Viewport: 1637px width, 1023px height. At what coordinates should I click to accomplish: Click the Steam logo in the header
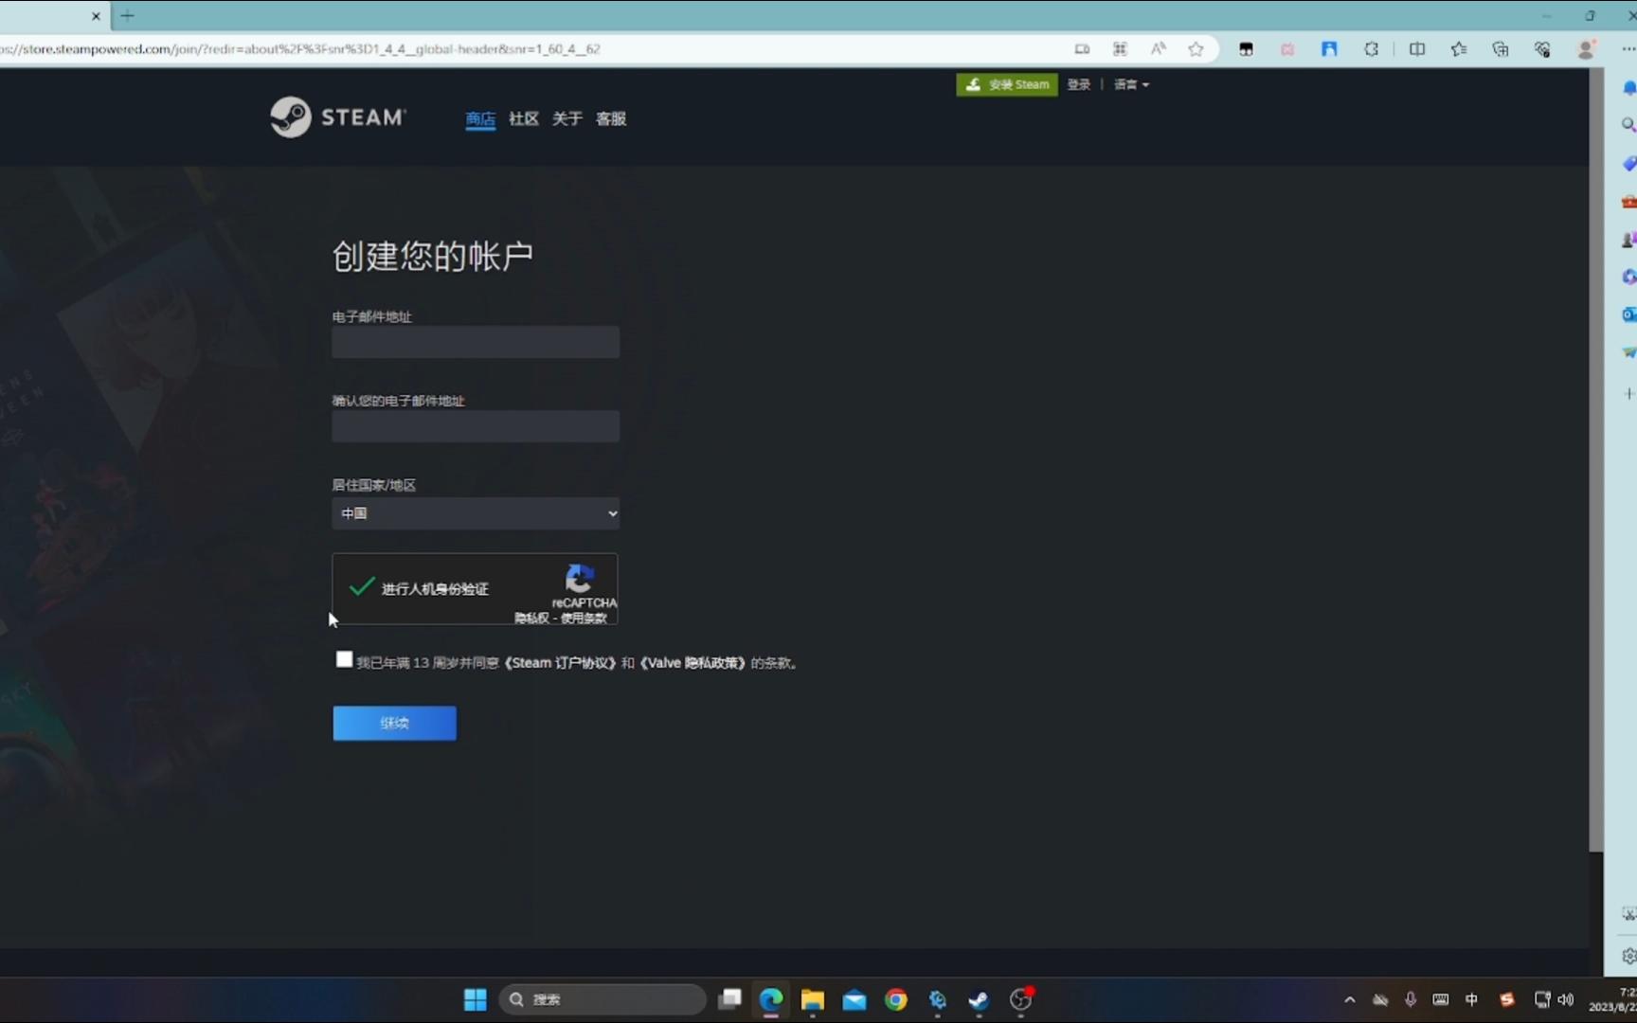pos(338,117)
